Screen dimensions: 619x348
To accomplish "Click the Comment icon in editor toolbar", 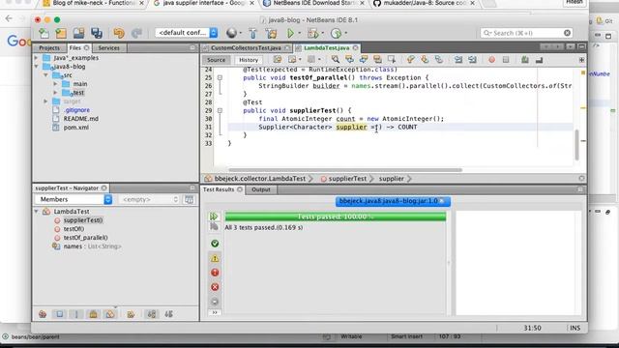I will click(x=524, y=60).
